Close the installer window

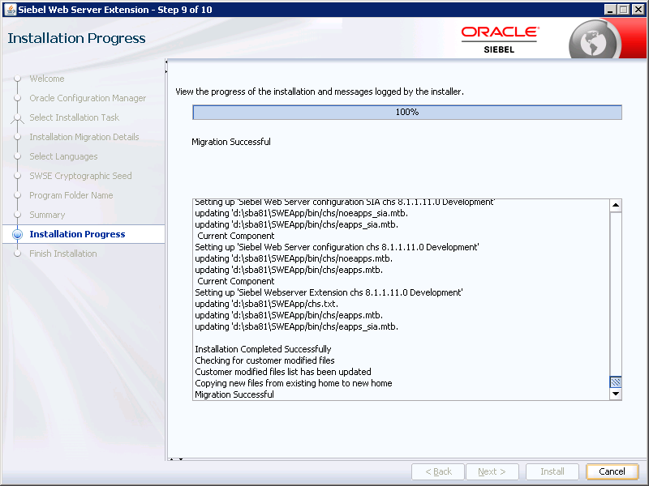coord(638,10)
